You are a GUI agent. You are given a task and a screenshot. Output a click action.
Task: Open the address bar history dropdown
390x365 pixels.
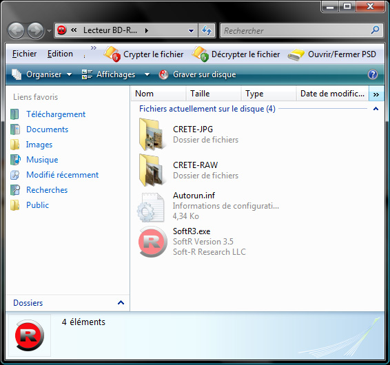click(191, 31)
